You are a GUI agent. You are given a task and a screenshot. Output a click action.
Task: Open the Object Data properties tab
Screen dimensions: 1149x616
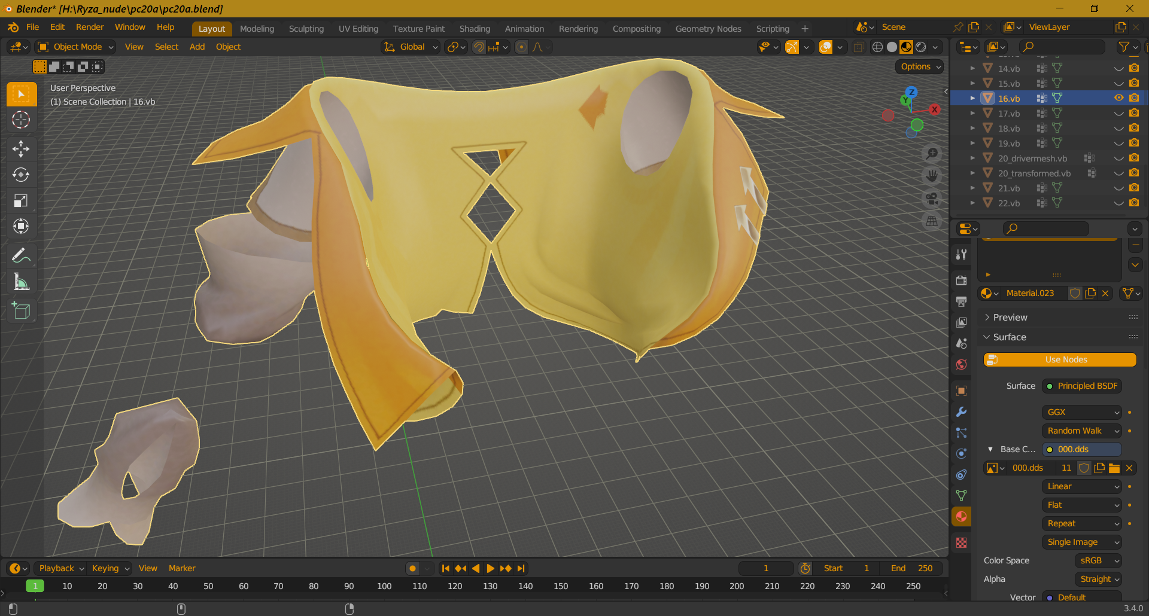[x=961, y=495]
